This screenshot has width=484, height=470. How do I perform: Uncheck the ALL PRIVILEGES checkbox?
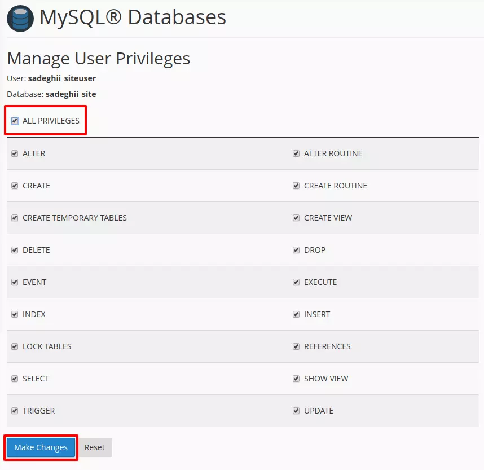(15, 121)
